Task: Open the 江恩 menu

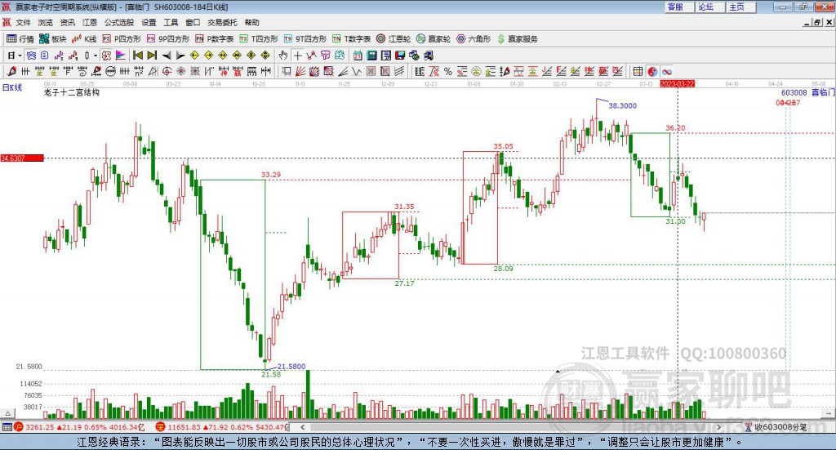Action: coord(90,22)
